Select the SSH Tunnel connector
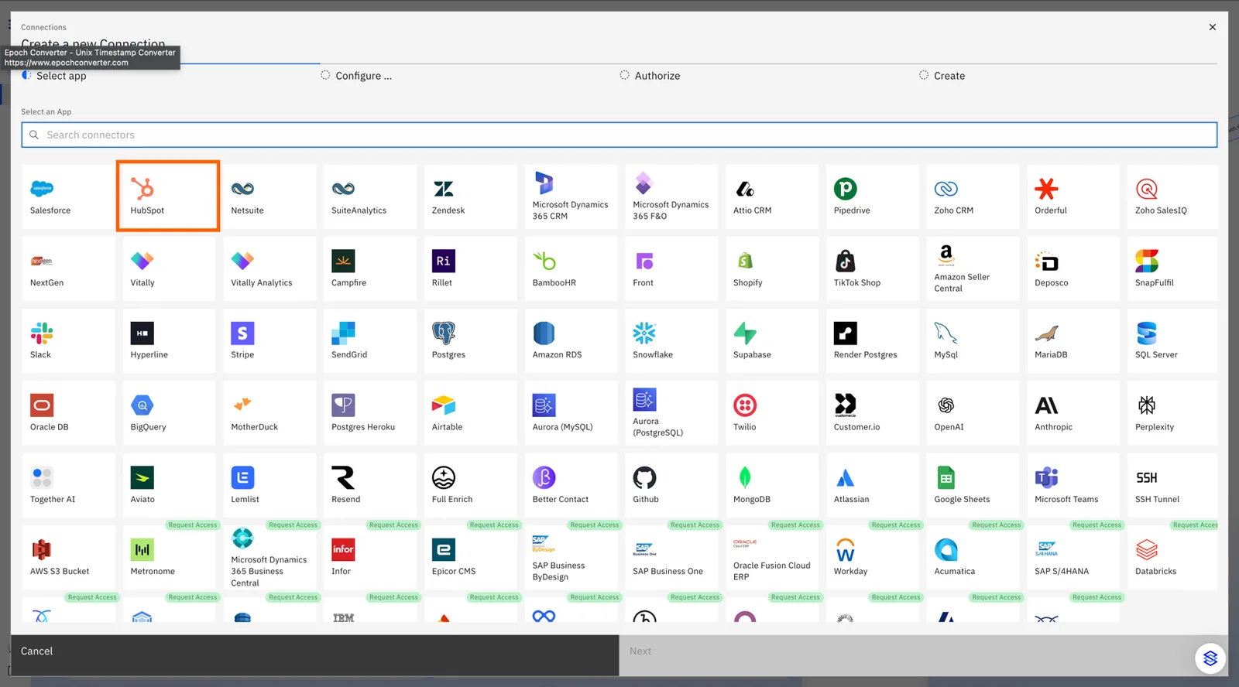 click(1173, 485)
